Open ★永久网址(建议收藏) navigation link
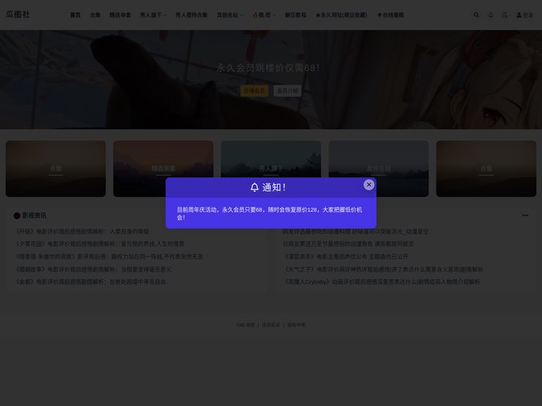 (x=341, y=15)
